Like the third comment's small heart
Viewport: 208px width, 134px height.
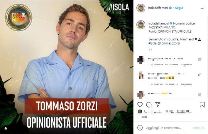click(x=200, y=94)
